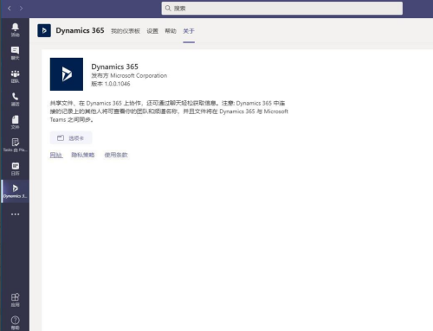Open the 使用条款 link
The width and height of the screenshot is (433, 331).
(116, 155)
